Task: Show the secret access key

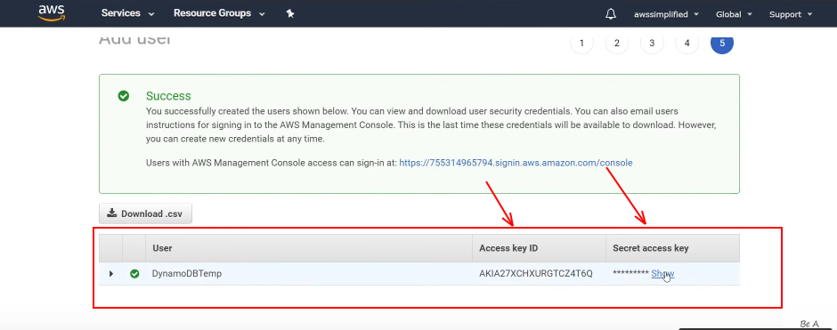Action: pos(662,273)
